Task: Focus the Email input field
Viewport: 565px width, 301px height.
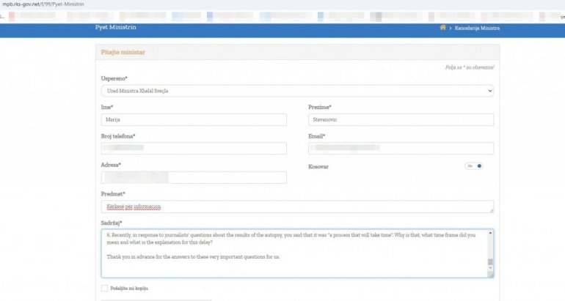Action: tap(401, 149)
